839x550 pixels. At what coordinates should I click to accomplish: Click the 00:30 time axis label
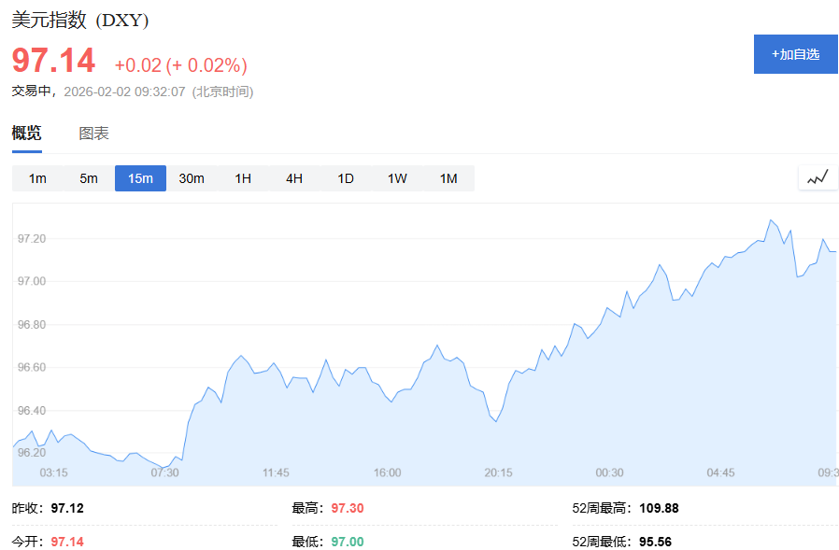click(x=609, y=472)
